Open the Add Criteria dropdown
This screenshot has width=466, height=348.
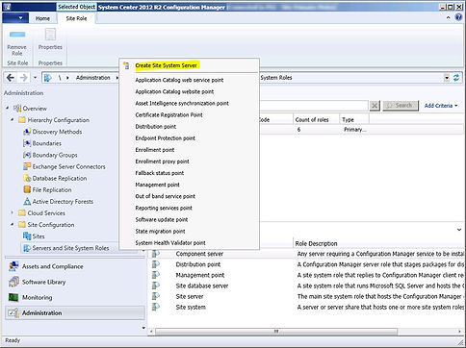pos(441,106)
